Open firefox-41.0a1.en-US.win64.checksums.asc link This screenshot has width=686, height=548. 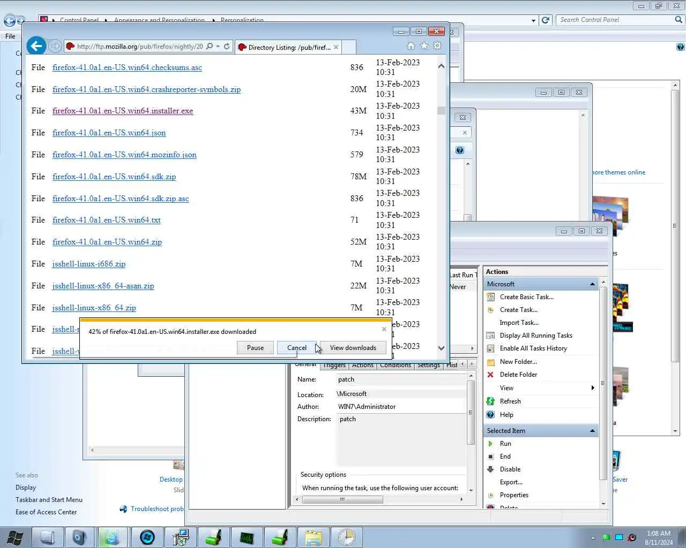click(x=127, y=67)
